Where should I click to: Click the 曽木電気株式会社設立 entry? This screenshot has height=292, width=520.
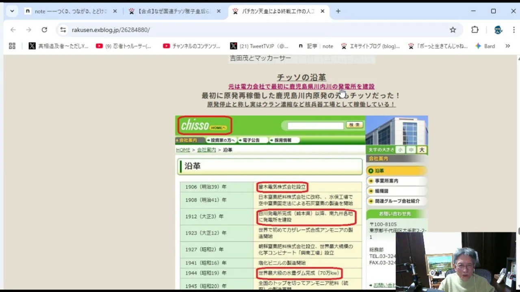point(282,187)
